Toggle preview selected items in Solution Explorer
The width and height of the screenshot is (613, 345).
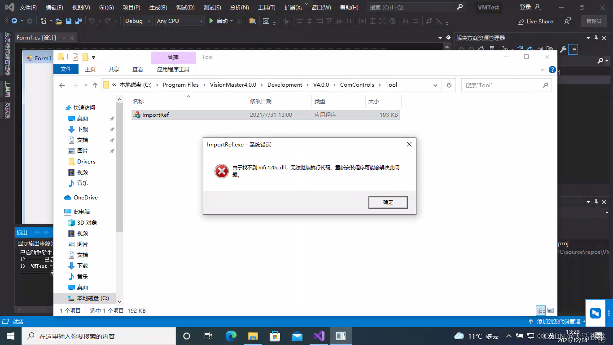[573, 49]
